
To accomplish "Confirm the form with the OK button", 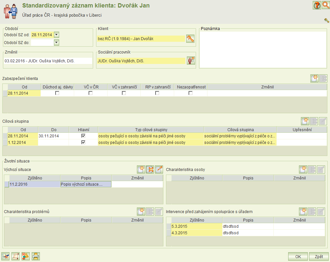I will point(298,256).
